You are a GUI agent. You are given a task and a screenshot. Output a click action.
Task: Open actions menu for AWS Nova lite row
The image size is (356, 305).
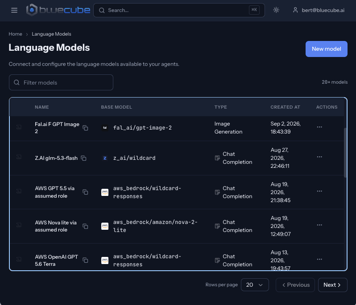click(319, 225)
